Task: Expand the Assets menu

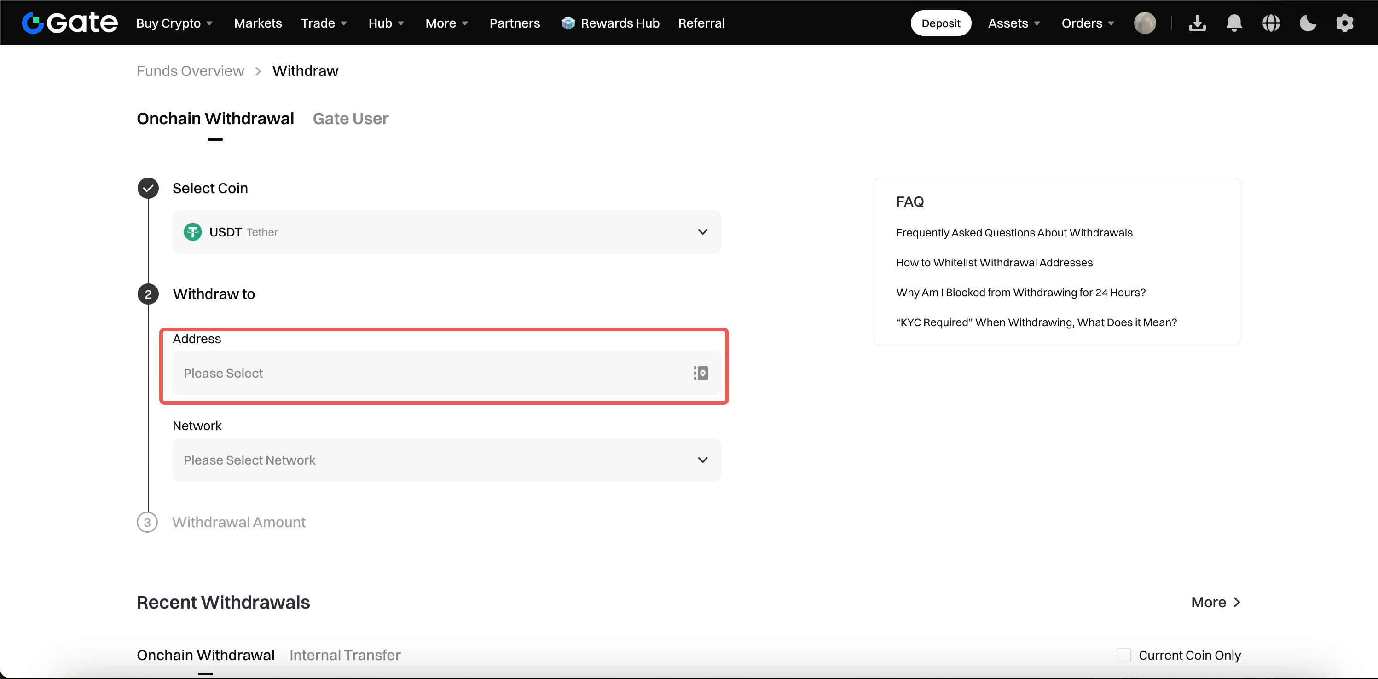Action: click(1013, 23)
